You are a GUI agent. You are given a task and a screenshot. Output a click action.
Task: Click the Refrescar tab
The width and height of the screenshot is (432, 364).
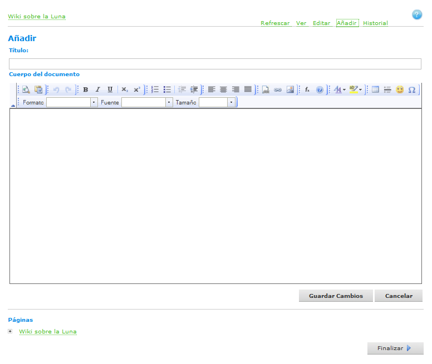(x=275, y=23)
